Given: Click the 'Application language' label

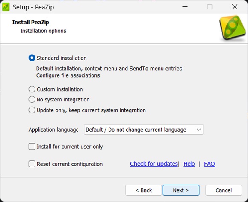Looking at the screenshot, I should click(53, 130).
